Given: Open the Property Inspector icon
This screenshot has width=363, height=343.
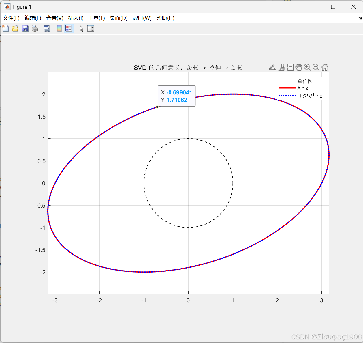Looking at the screenshot, I should tap(91, 28).
